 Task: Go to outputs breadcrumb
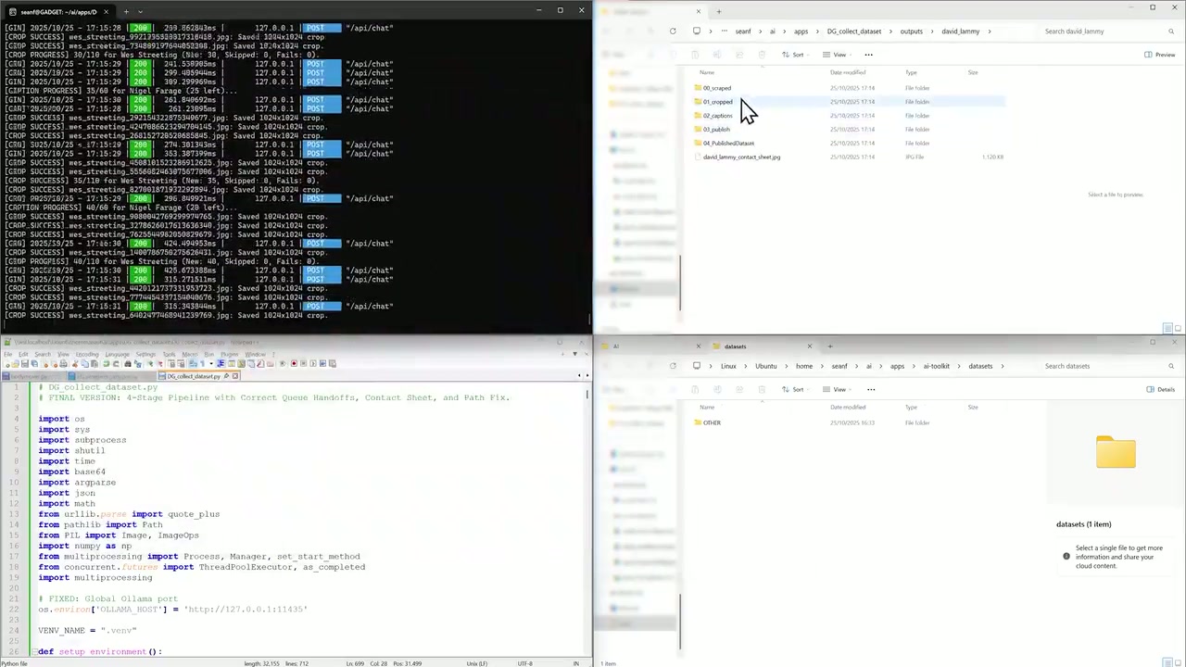point(912,31)
